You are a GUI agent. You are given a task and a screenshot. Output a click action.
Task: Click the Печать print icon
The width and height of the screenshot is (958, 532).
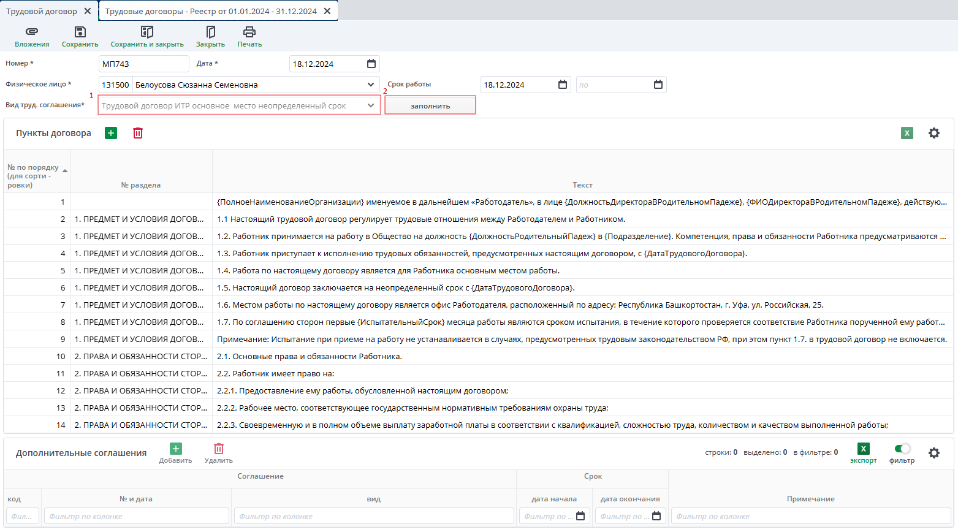pos(249,32)
